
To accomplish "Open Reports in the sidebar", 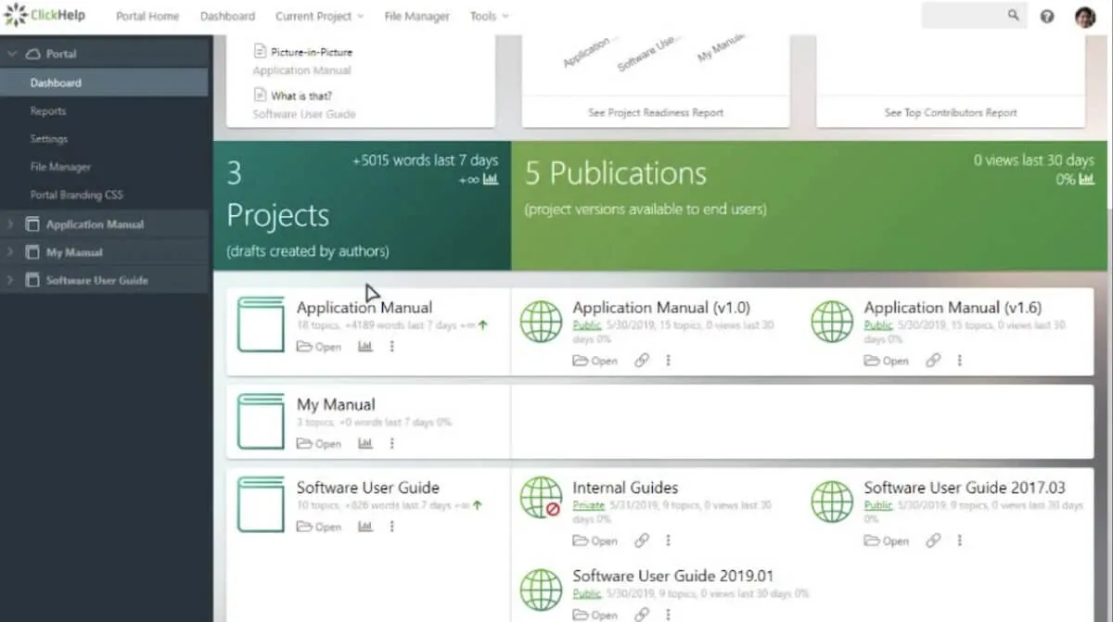I will click(48, 111).
